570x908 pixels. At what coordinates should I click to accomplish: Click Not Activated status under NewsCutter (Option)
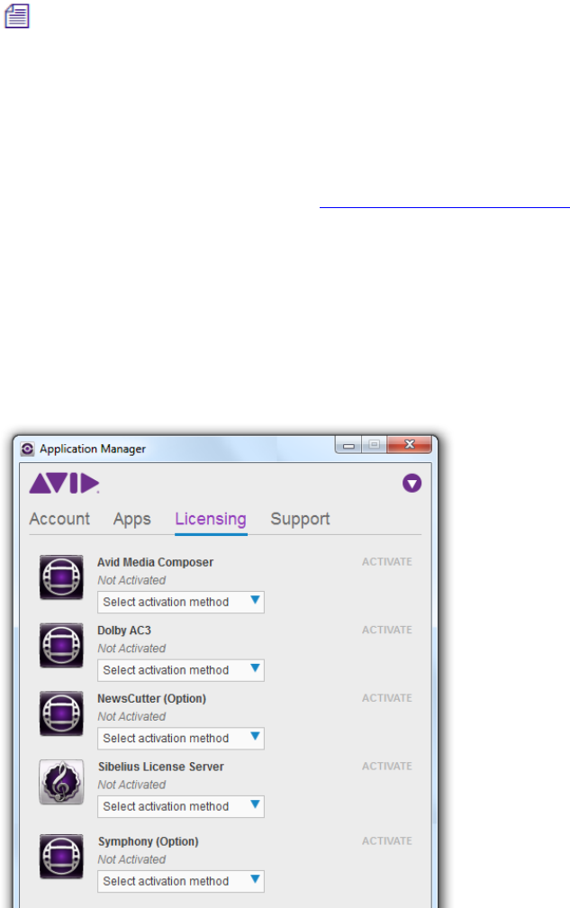click(131, 717)
